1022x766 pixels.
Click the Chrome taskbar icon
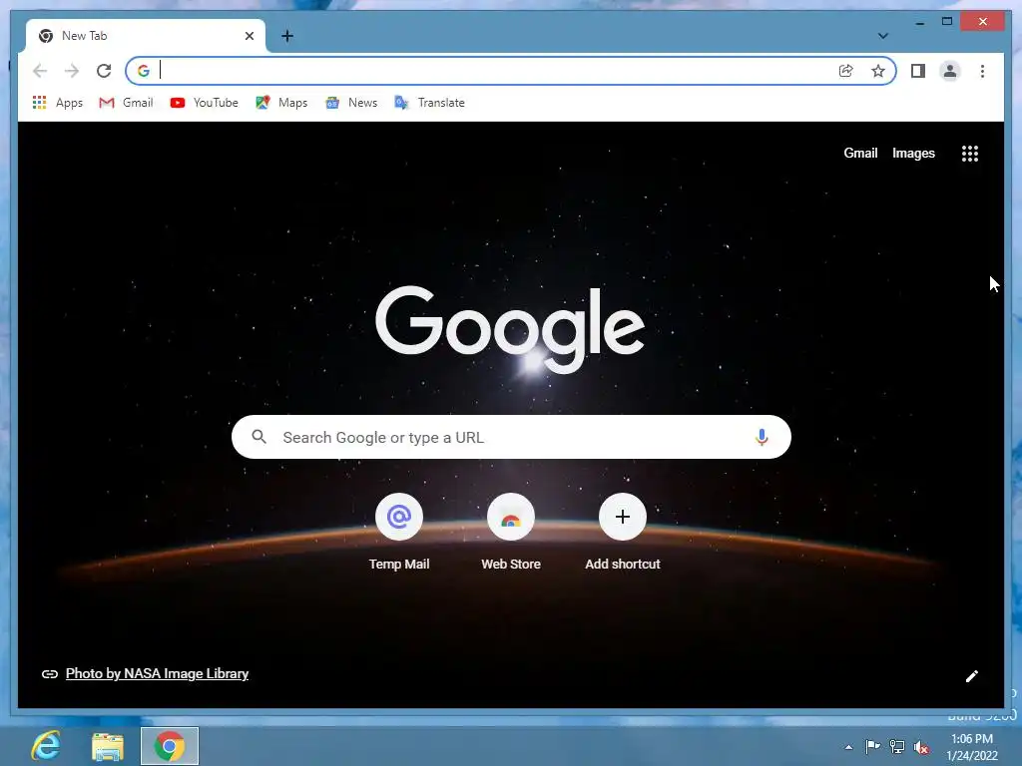[x=170, y=746]
